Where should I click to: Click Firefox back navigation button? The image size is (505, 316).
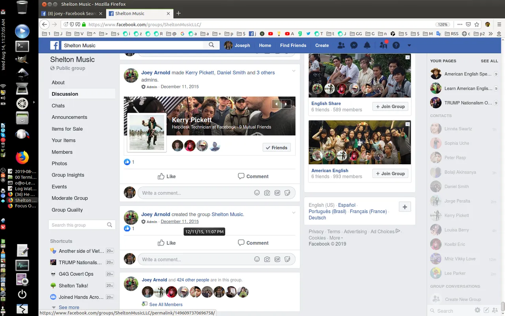(x=45, y=24)
